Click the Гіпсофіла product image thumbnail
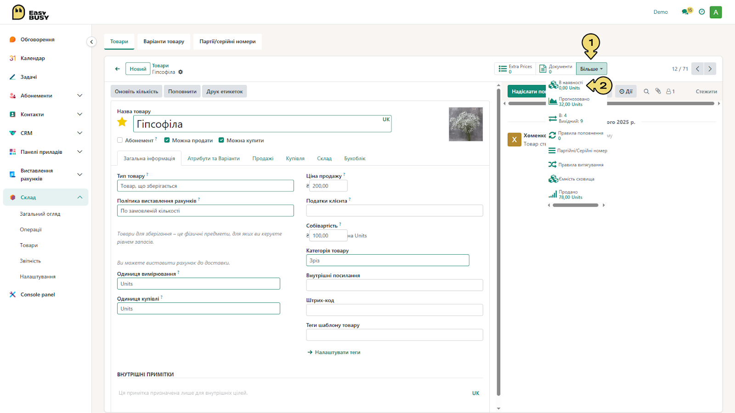 pos(466,124)
